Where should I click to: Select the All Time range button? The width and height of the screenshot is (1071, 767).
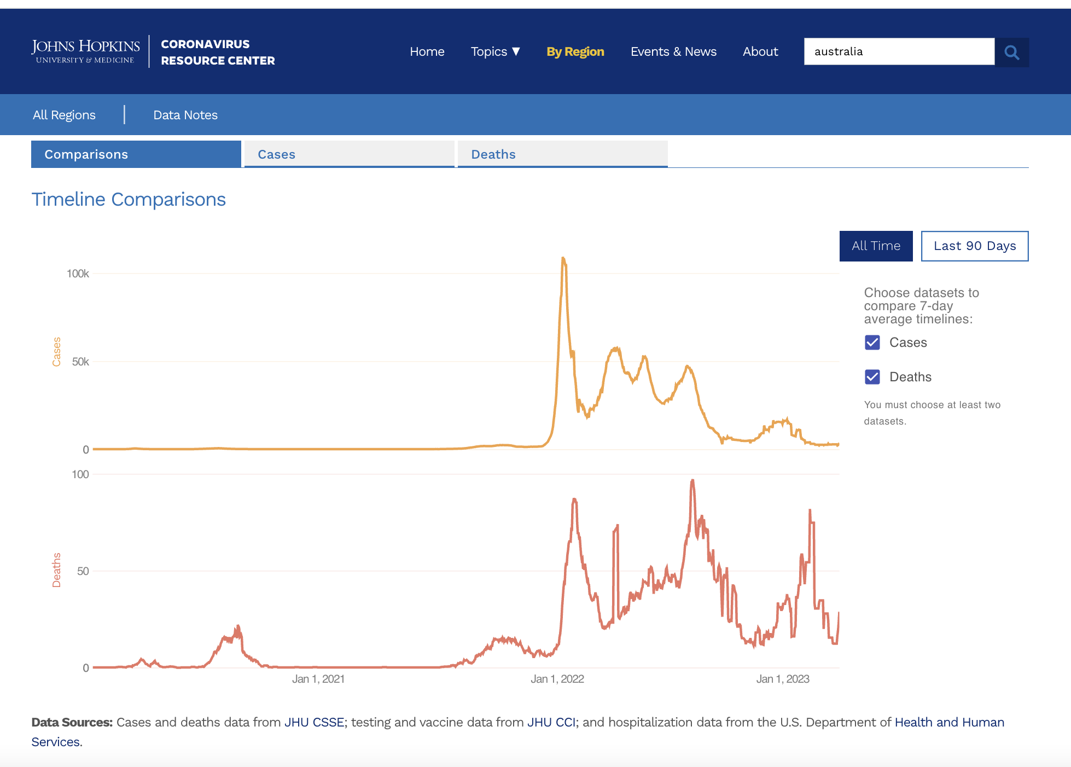[x=876, y=246]
